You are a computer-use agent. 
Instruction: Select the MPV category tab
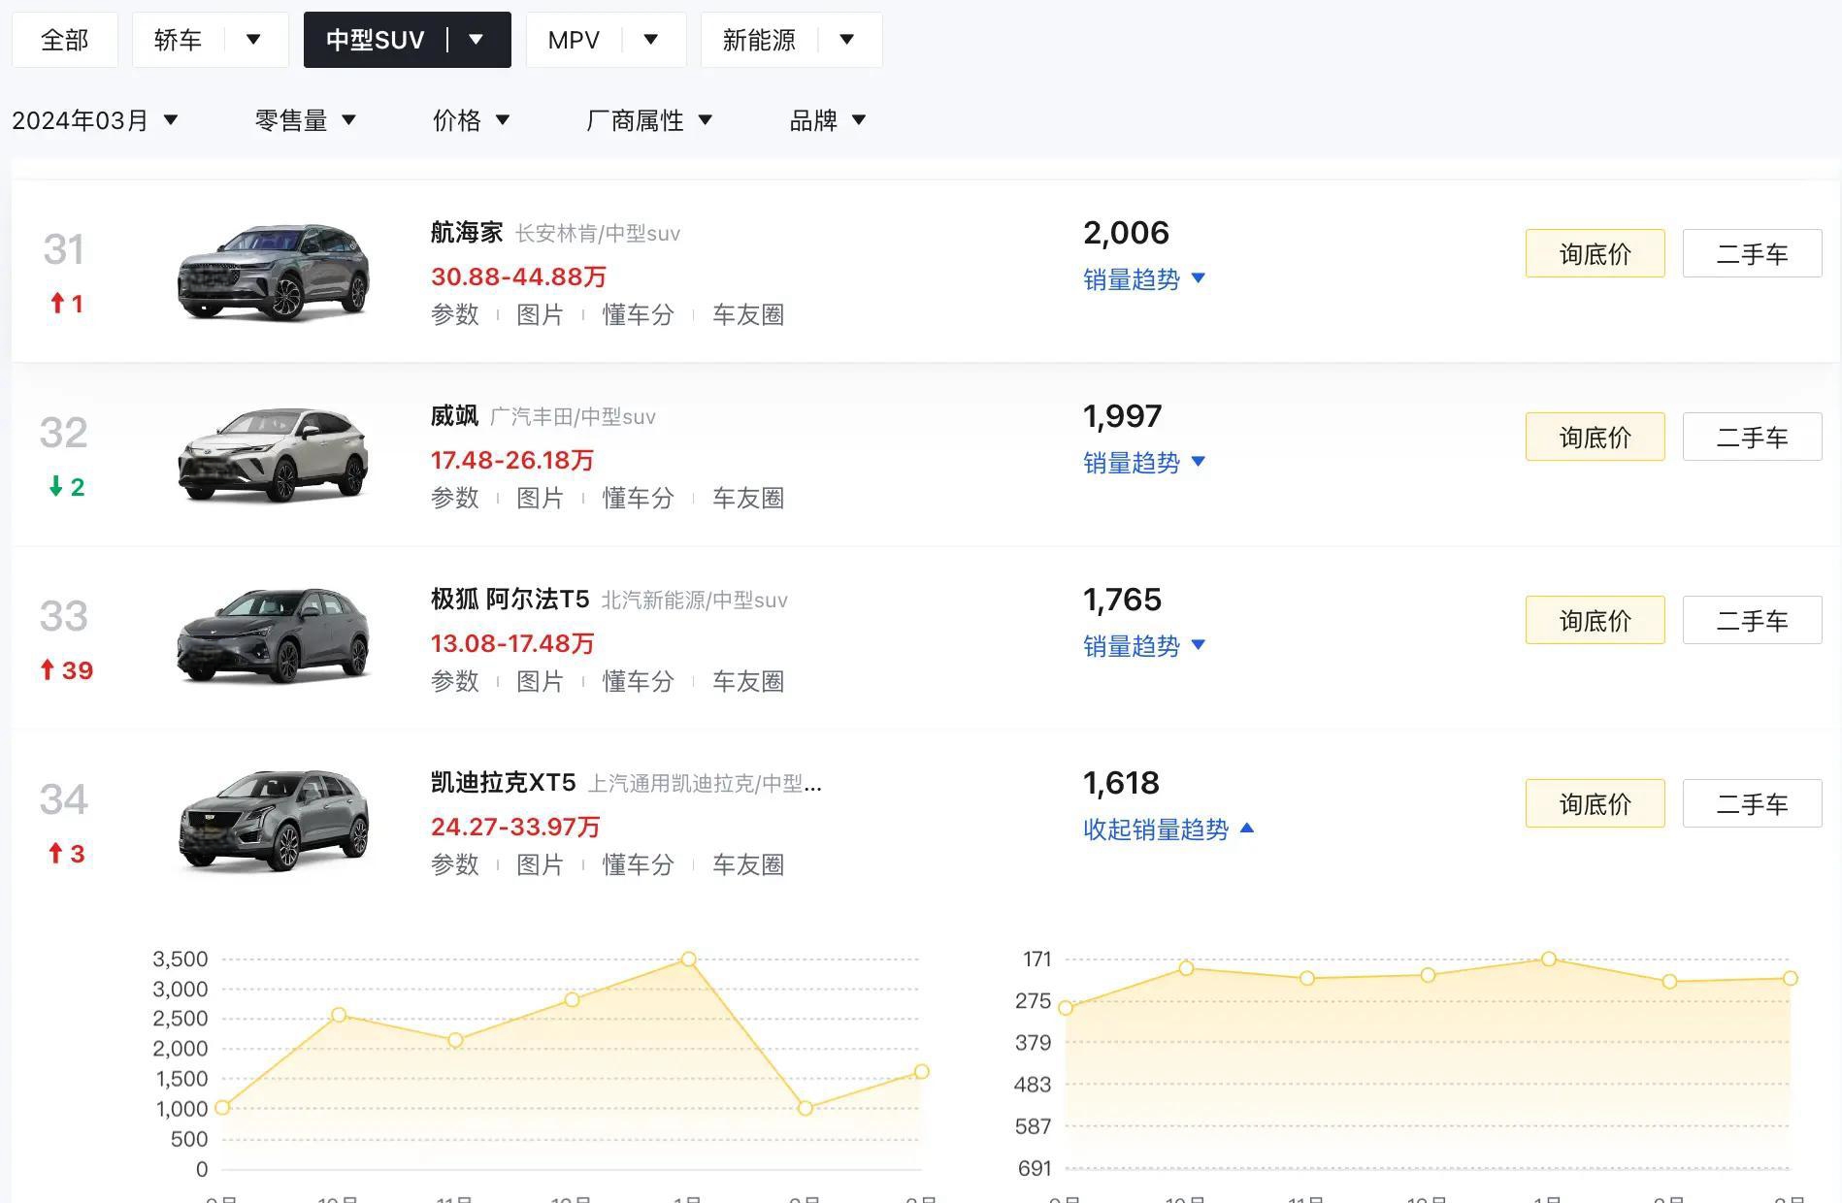pos(574,40)
